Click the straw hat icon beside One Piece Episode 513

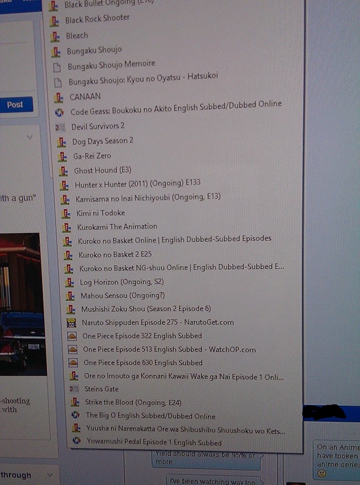click(73, 350)
